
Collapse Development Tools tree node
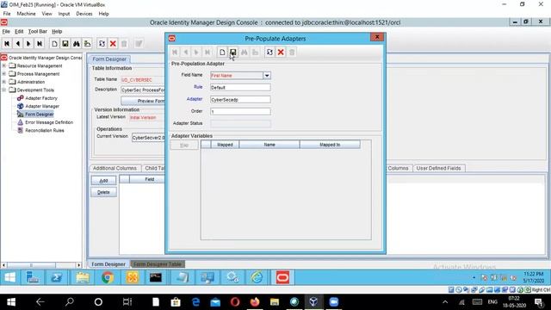click(x=3, y=90)
